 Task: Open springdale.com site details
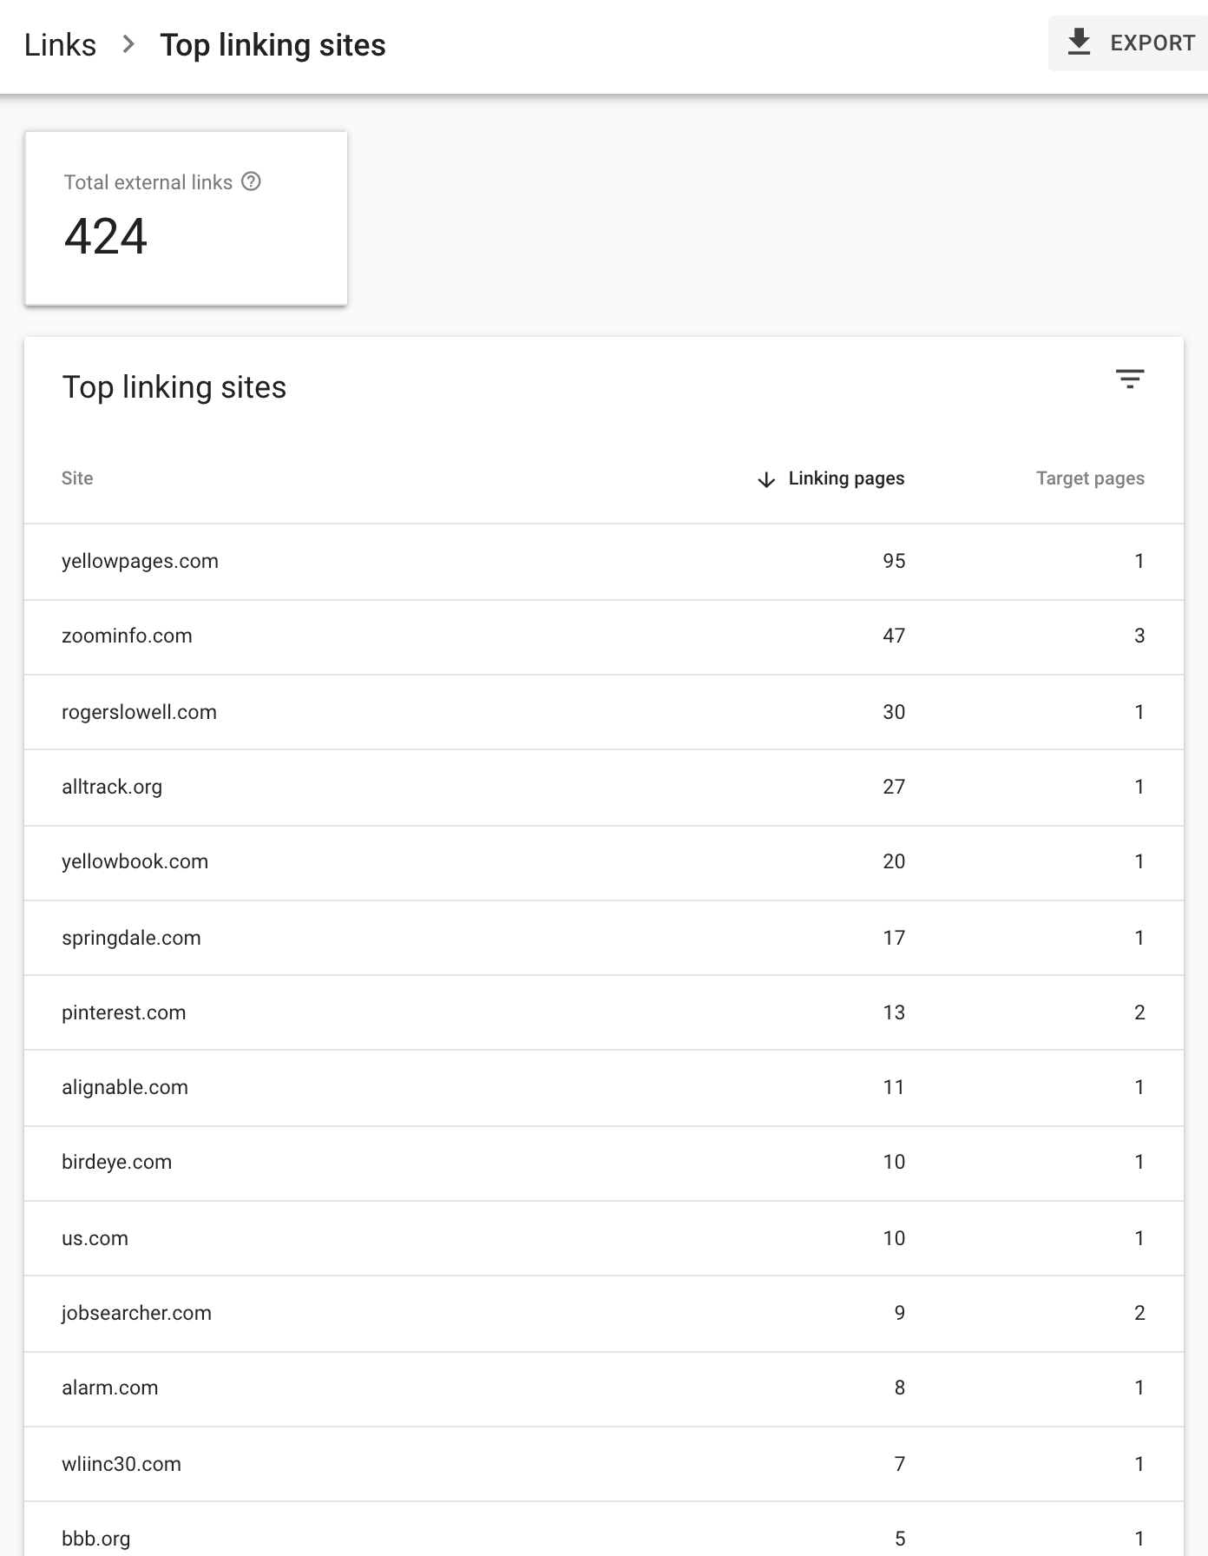(131, 938)
